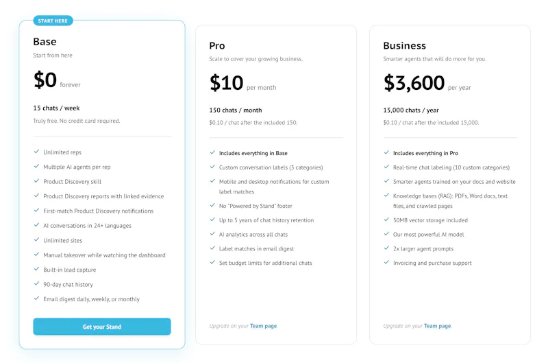The width and height of the screenshot is (548, 363).
Task: Click the Get your Stand button
Action: (102, 327)
